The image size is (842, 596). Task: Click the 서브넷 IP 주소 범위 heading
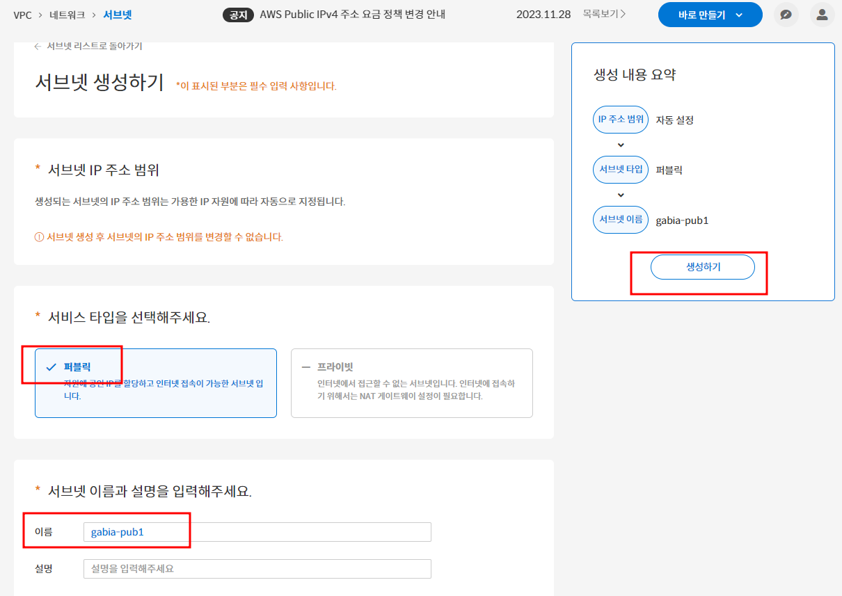(x=104, y=170)
